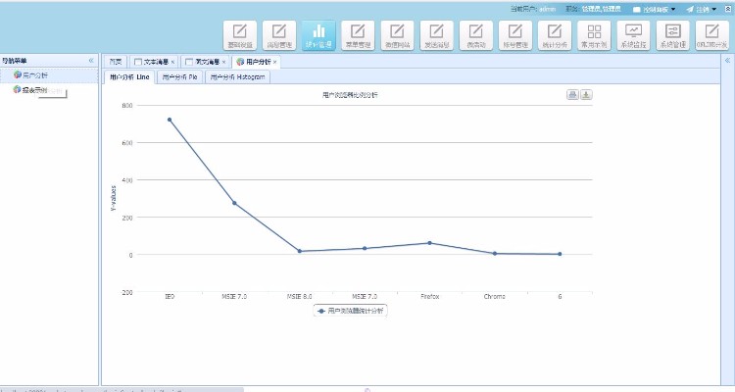Click the Chrome x-axis label

[495, 296]
